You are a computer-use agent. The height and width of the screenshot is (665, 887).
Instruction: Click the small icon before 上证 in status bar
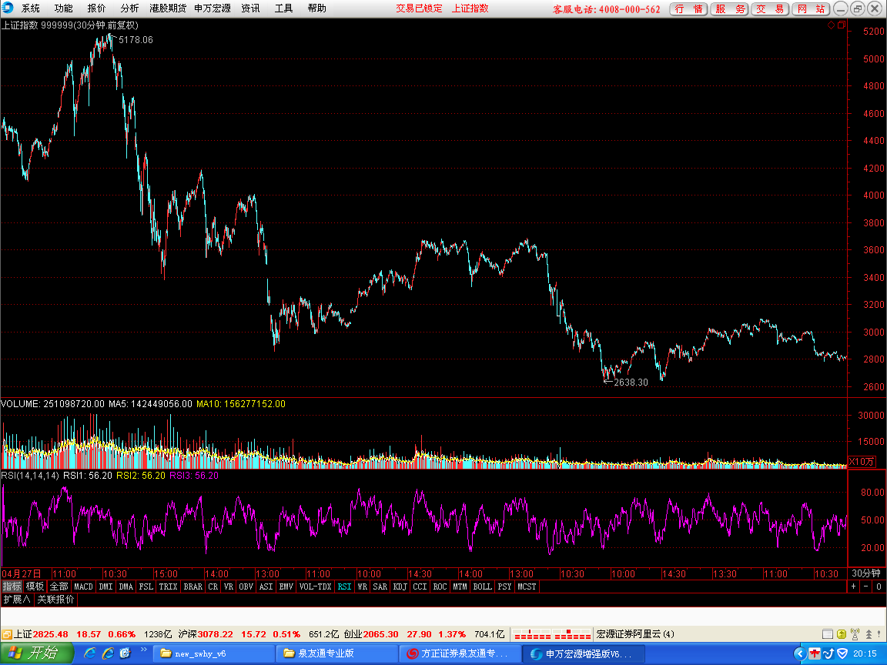click(x=7, y=634)
